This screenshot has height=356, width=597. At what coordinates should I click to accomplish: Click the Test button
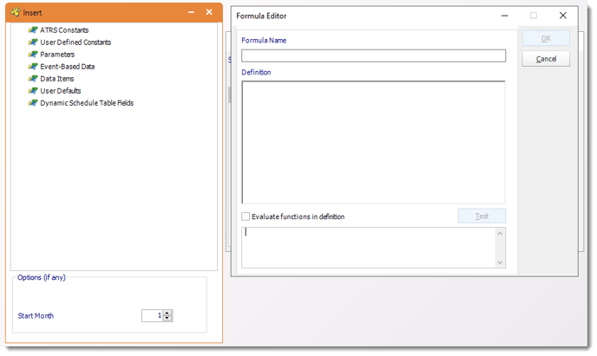[482, 217]
